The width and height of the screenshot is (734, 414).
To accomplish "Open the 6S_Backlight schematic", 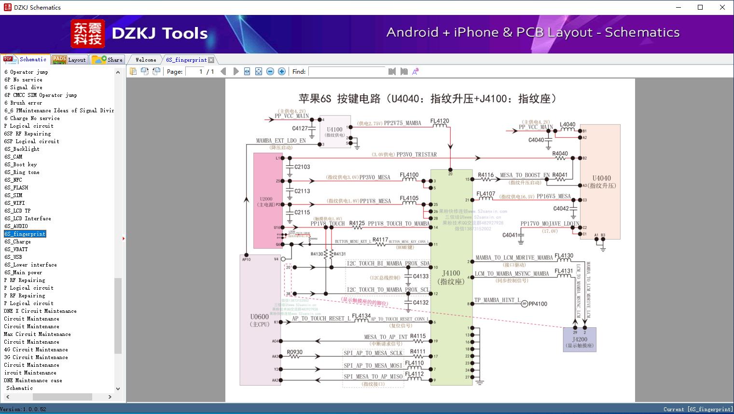I will coord(22,149).
